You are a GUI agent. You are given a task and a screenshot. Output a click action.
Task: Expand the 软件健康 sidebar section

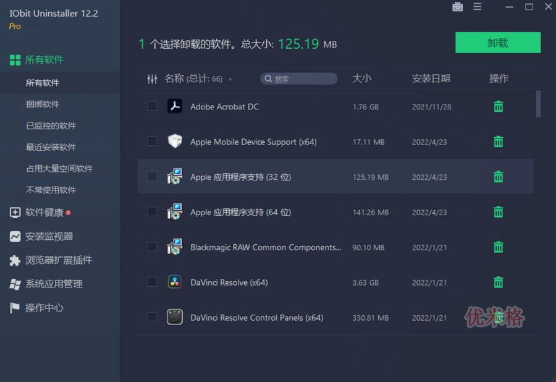point(44,213)
